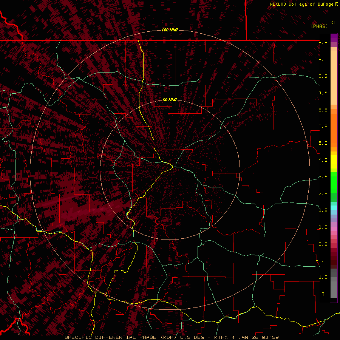Click the 5.0 scale value
Screen dimensions: 340x340
(x=323, y=143)
